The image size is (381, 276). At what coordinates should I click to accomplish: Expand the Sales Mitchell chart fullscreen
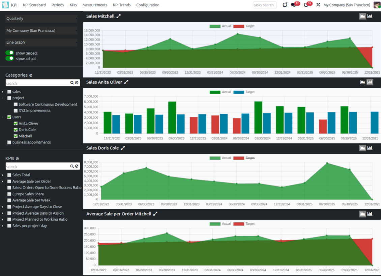[x=118, y=16]
